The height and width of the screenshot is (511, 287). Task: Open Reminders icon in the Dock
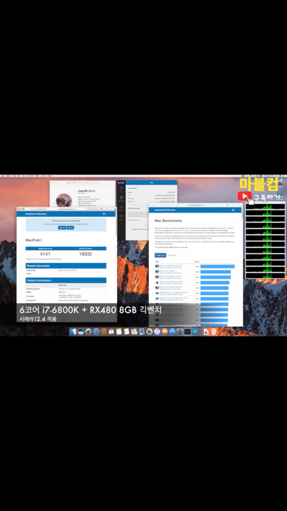click(126, 331)
